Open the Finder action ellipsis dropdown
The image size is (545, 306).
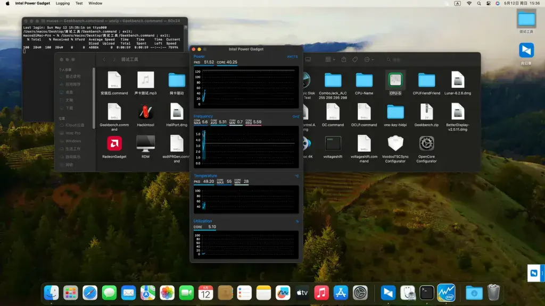[369, 59]
